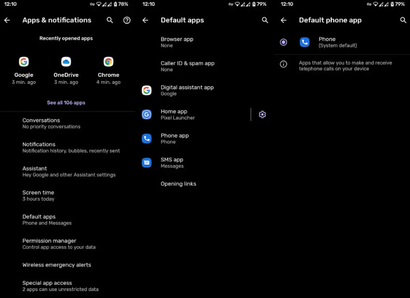Tap 'Apps & notifications' title
The width and height of the screenshot is (410, 298).
point(57,20)
